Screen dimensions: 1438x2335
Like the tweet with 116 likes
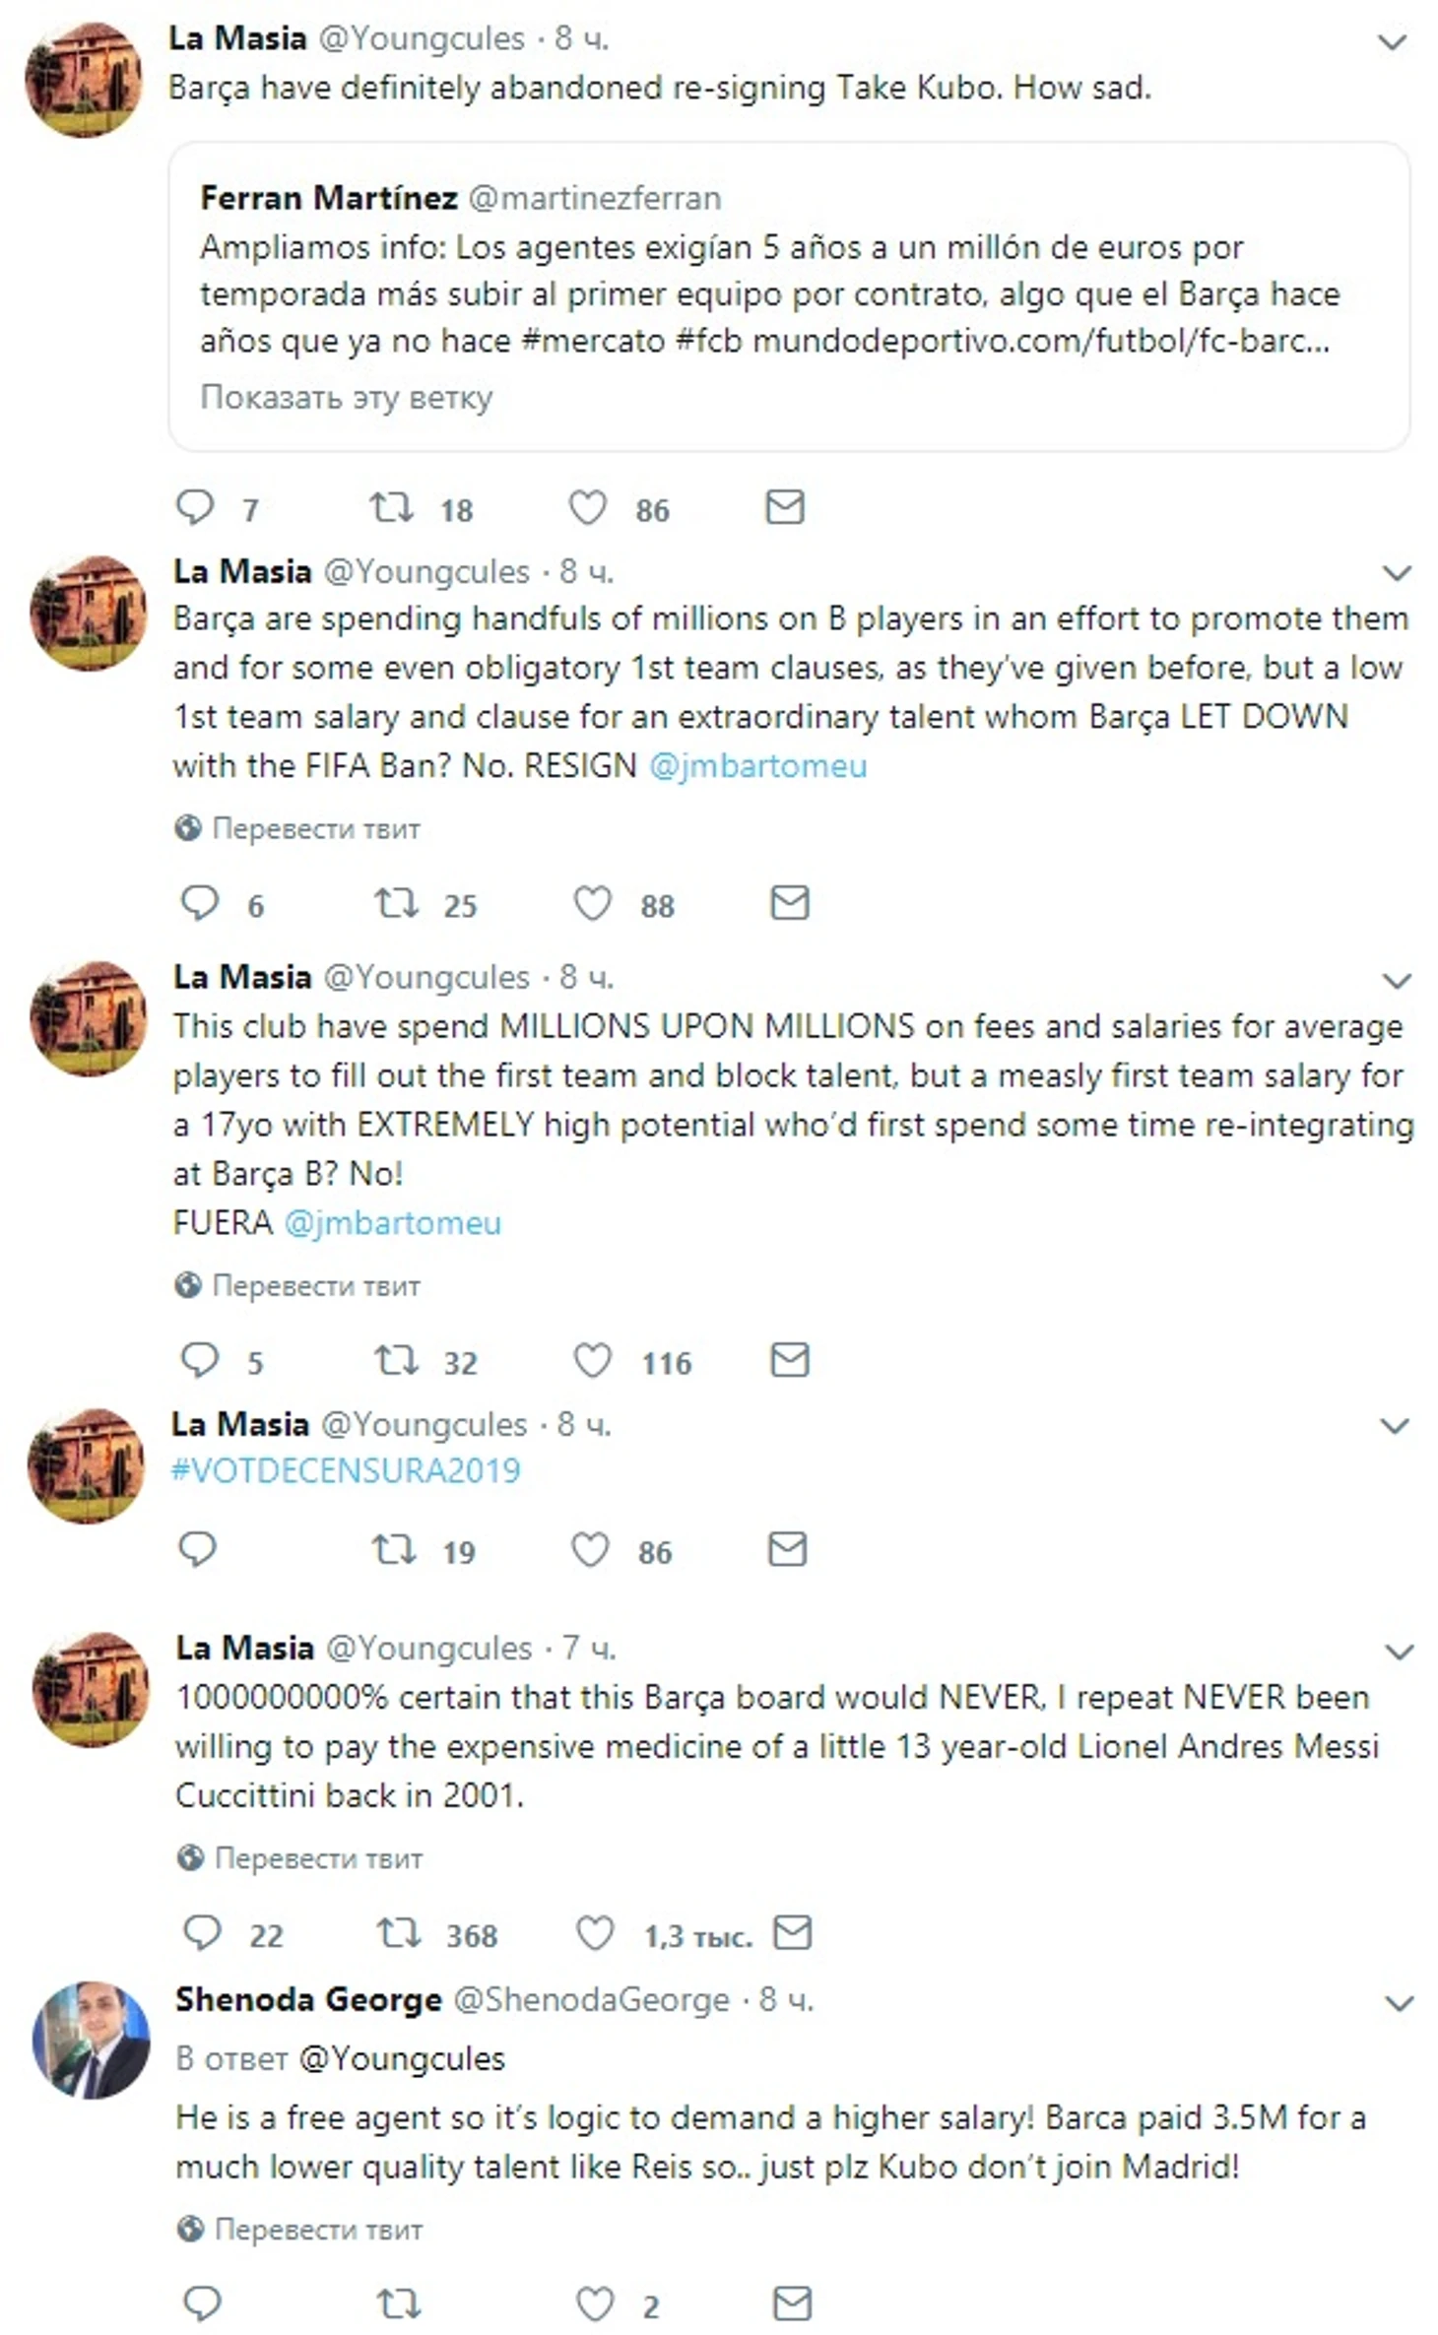(x=592, y=1360)
